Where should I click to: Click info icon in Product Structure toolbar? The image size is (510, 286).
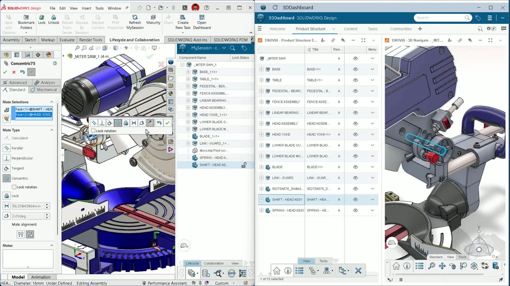click(x=288, y=271)
